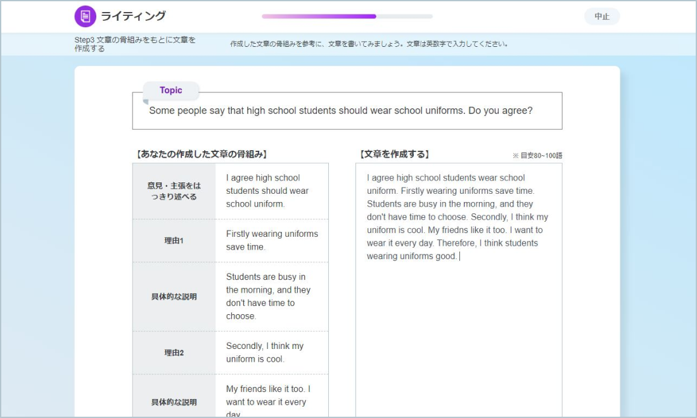This screenshot has width=697, height=418.
Task: Click the instruction text about writing in alphanumerics
Action: pyautogui.click(x=369, y=44)
